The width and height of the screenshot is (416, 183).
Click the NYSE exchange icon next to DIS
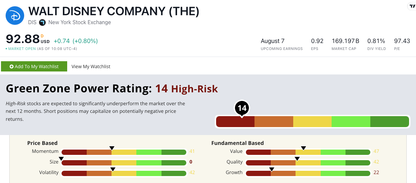(x=42, y=23)
